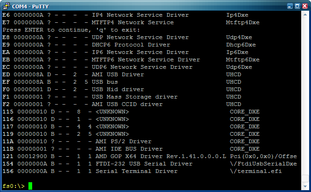Click the 'USB Mass Storage driver' text
This screenshot has height=192, width=311.
click(134, 97)
